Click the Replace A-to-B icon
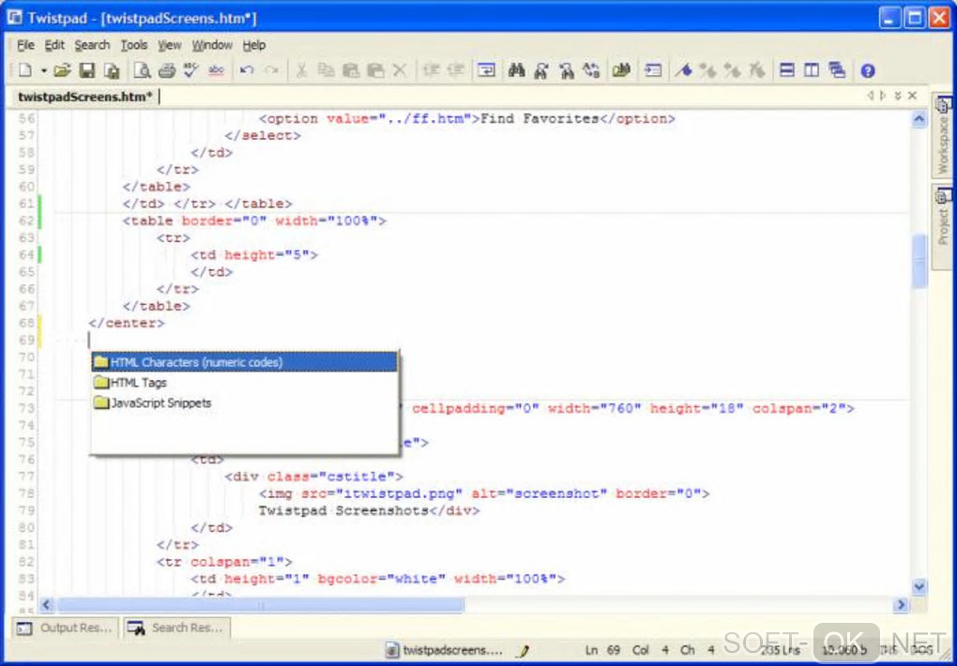 click(x=591, y=70)
